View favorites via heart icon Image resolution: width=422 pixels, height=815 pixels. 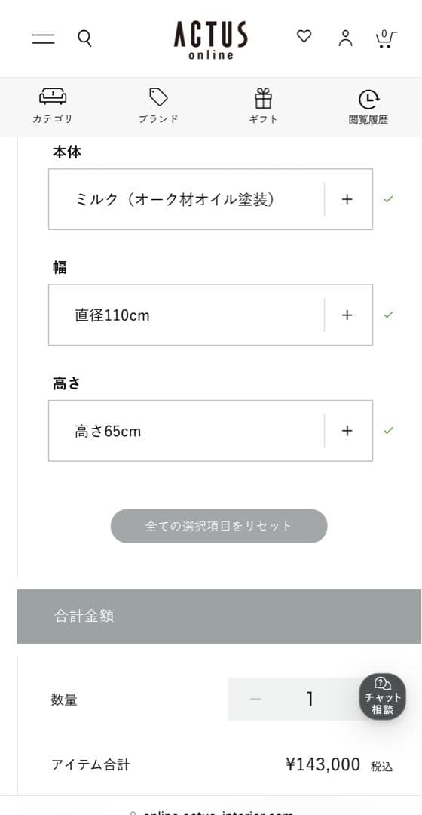click(304, 36)
